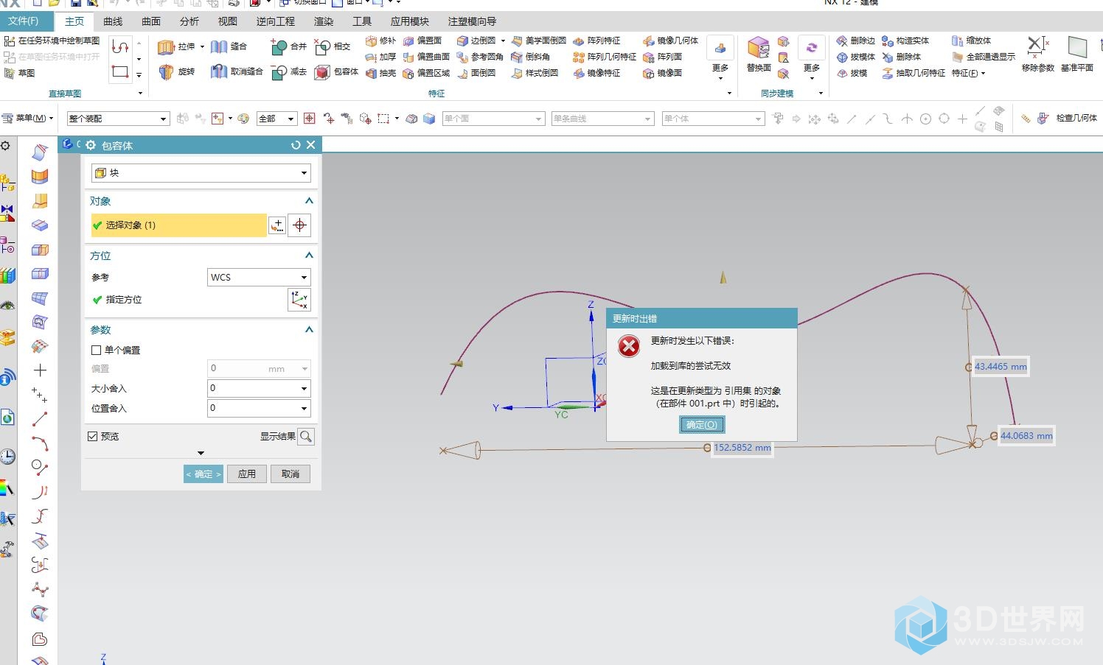Open the 块 type dropdown
The width and height of the screenshot is (1103, 665).
(201, 173)
